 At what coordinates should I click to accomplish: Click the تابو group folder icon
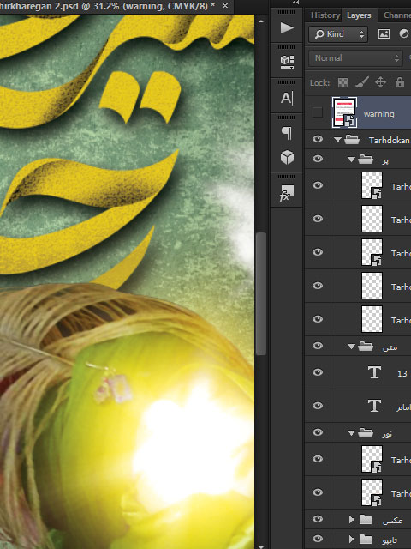366,540
